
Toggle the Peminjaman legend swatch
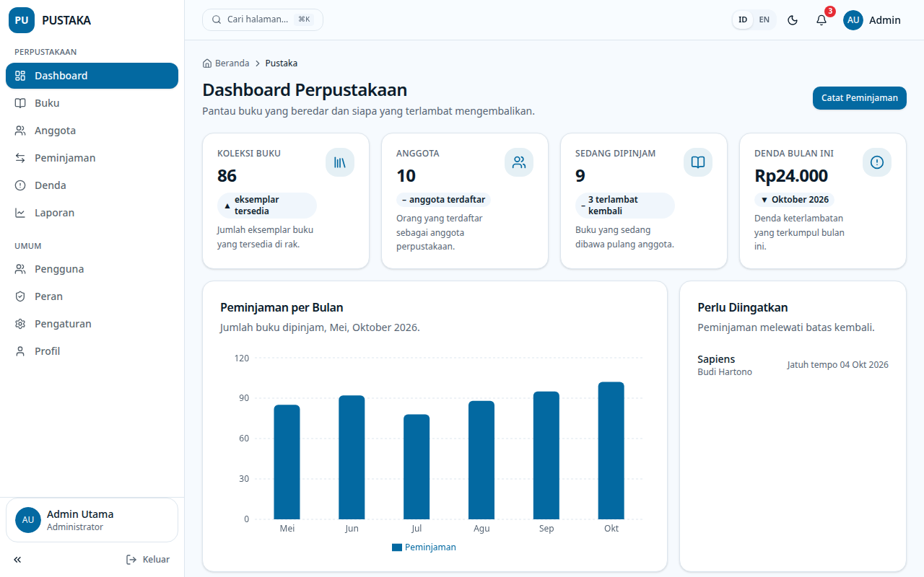[396, 547]
